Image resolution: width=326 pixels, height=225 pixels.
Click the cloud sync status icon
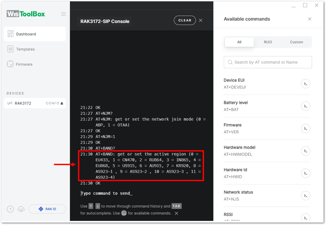pyautogui.click(x=21, y=209)
